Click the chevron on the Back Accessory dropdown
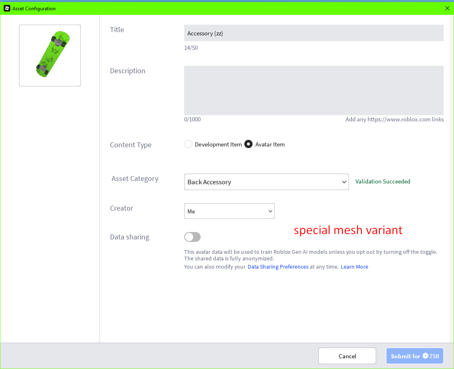Viewport: 454px width, 369px height. pyautogui.click(x=344, y=181)
